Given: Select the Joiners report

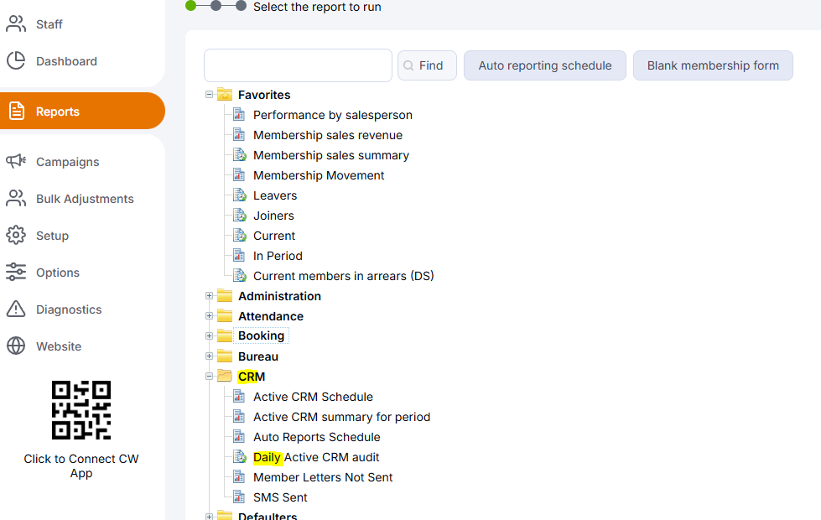Looking at the screenshot, I should [273, 216].
